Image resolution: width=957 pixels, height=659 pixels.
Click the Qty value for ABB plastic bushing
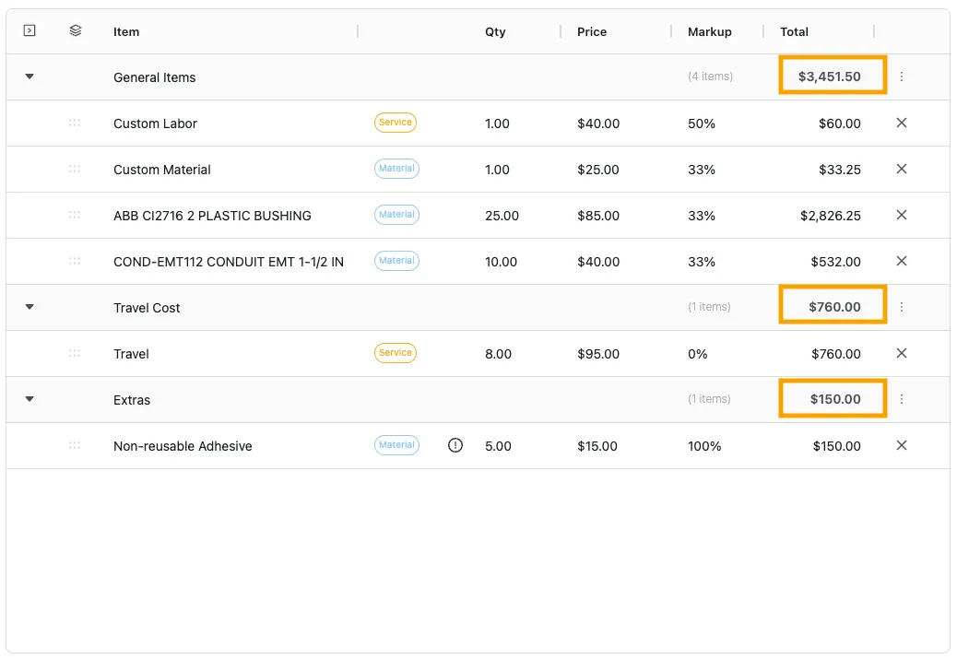502,215
